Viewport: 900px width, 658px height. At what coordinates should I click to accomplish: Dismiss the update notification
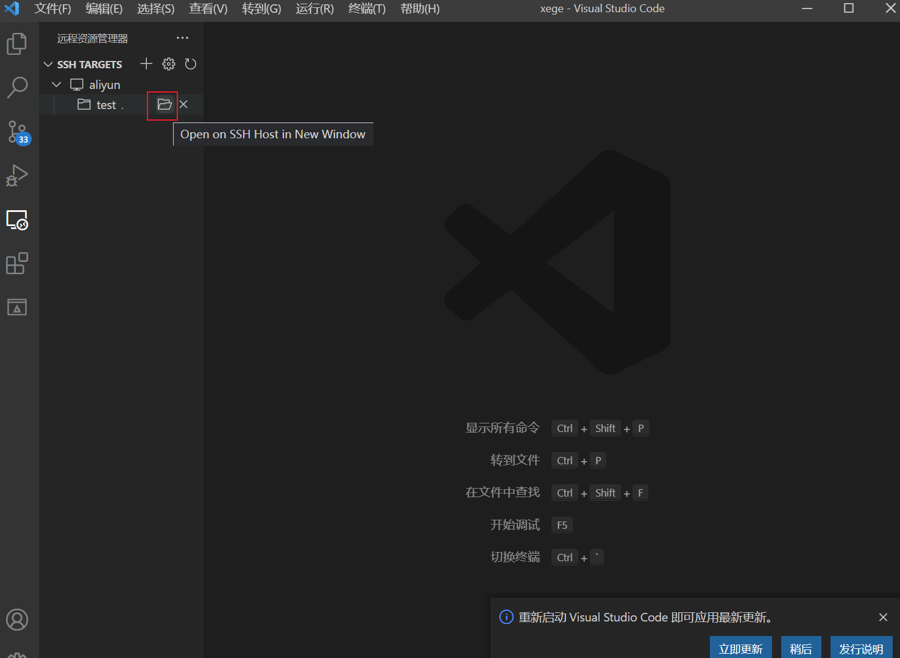tap(883, 617)
